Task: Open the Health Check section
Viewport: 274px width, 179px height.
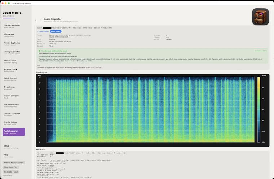Action: click(x=10, y=61)
